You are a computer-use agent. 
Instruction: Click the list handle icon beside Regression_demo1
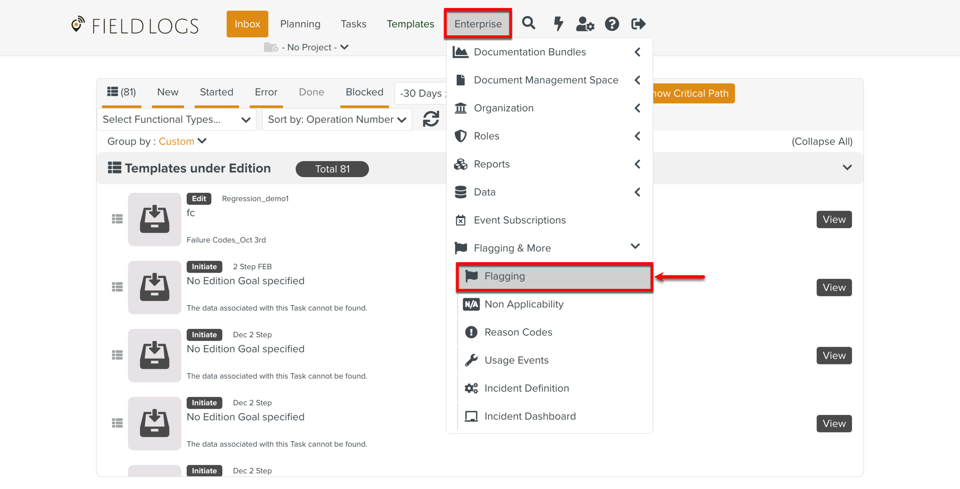click(x=117, y=219)
